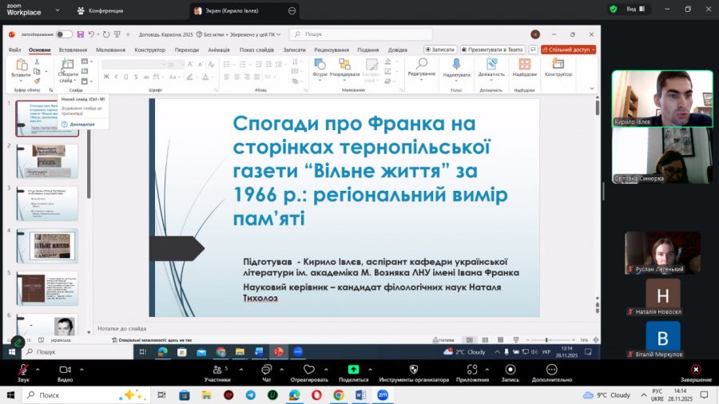719x404 pixels.
Task: Toggle the Автозбереження autosave switch
Action: tap(63, 34)
